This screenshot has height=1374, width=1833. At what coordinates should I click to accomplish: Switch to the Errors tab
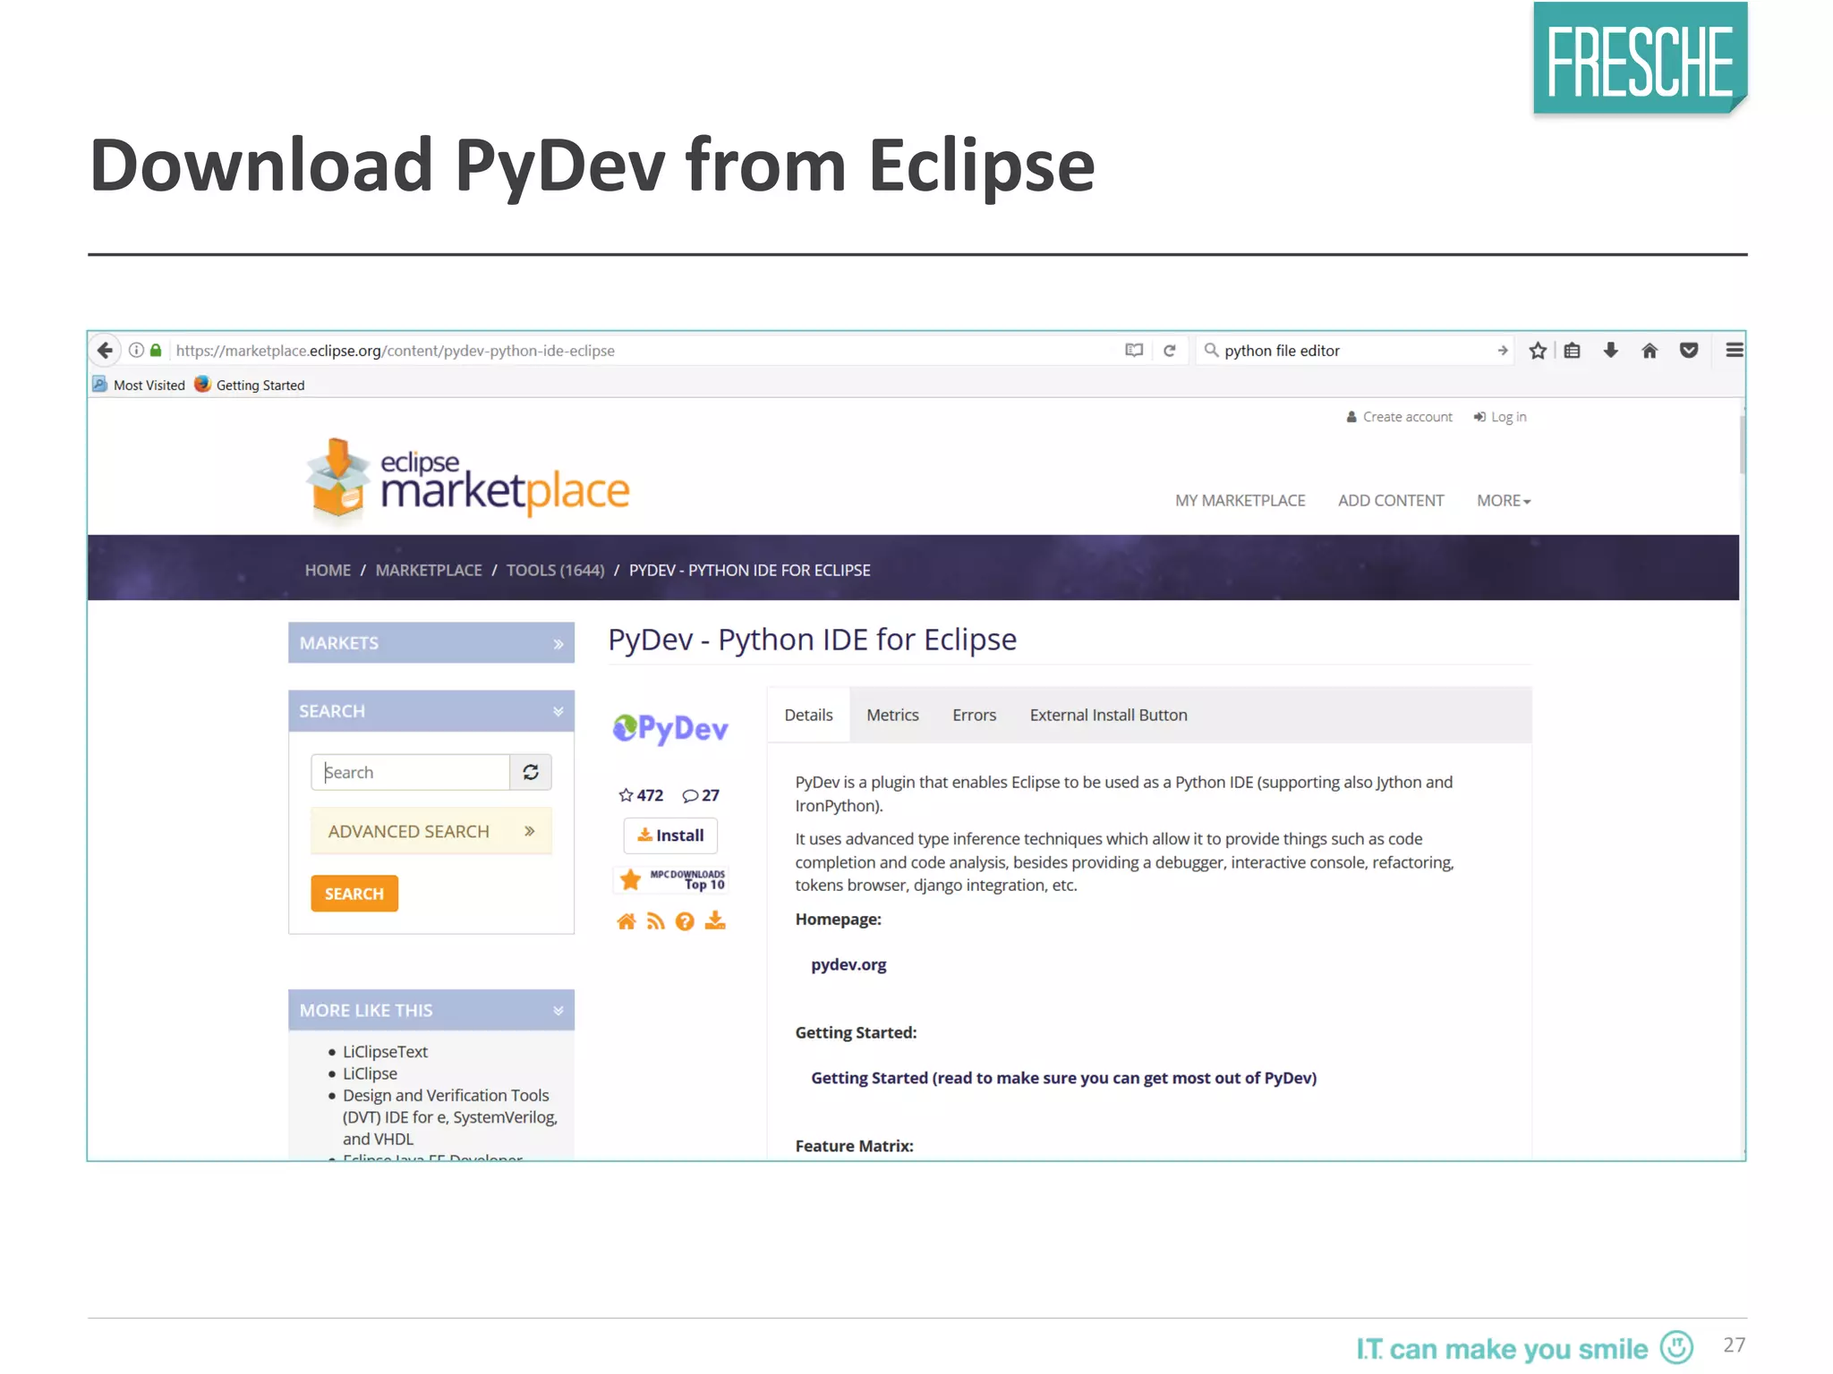pos(974,715)
